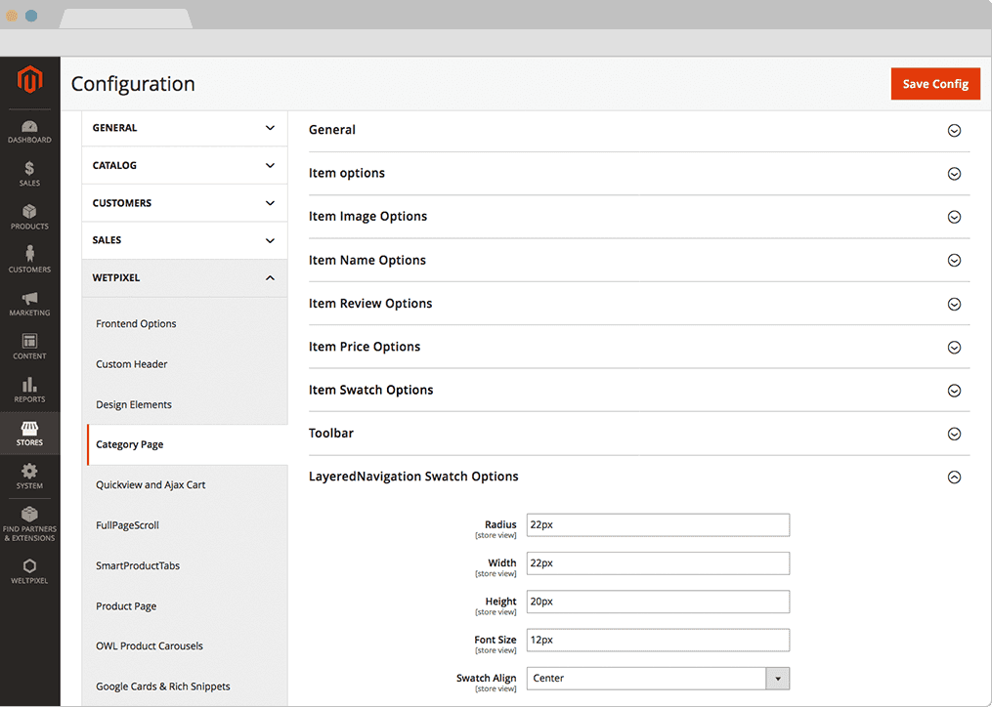
Task: Open the Dashboard sidebar icon
Action: (29, 131)
